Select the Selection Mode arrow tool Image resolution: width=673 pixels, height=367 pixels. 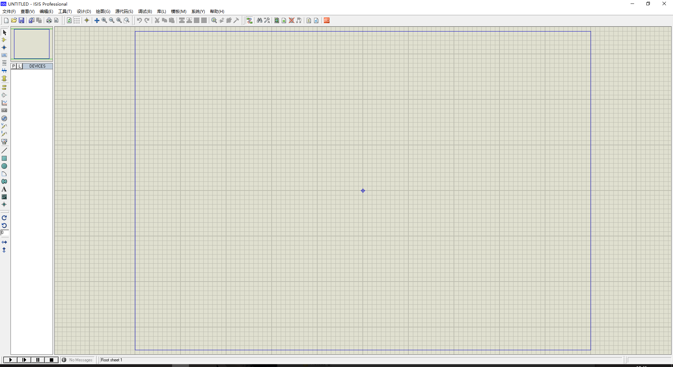click(x=4, y=33)
